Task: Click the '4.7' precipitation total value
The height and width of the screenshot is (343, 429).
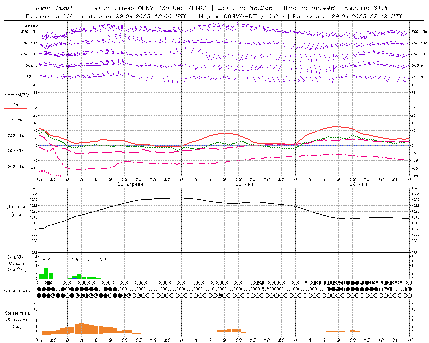Action: 46,259
